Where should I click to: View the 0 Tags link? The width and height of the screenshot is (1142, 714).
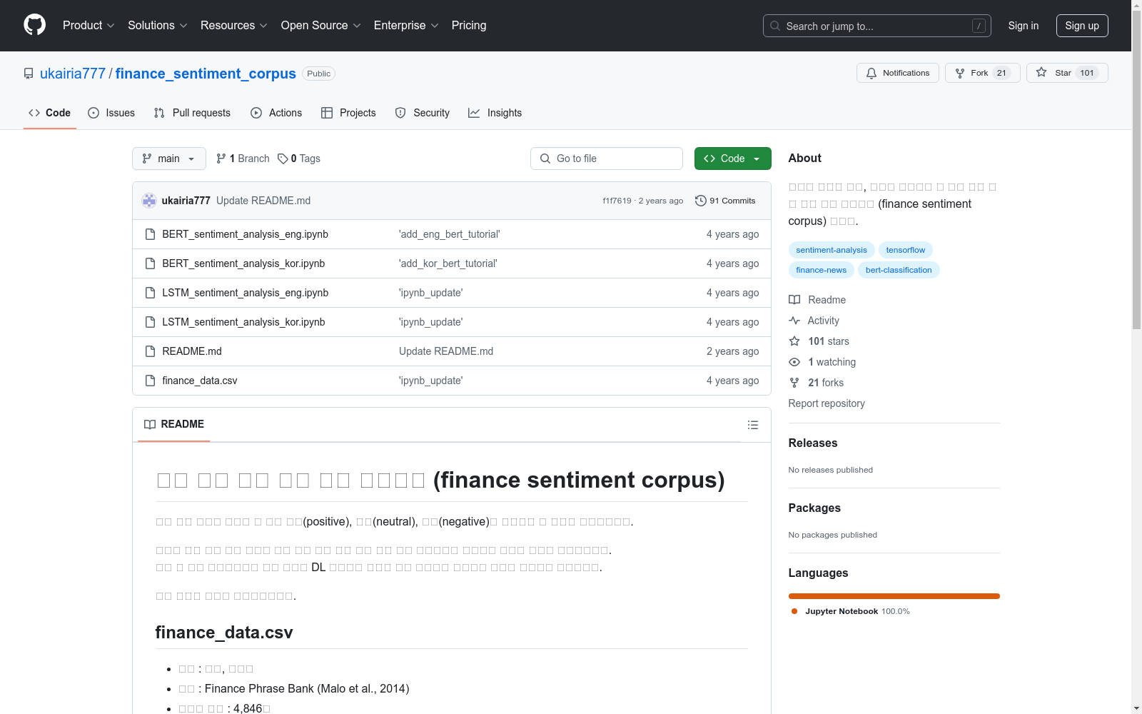coord(299,159)
